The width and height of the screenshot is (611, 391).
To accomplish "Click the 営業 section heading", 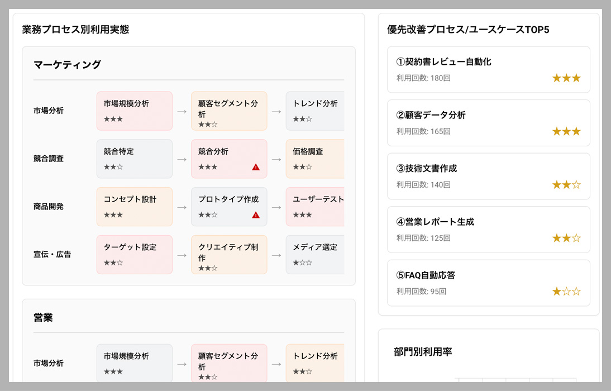I will tap(43, 317).
